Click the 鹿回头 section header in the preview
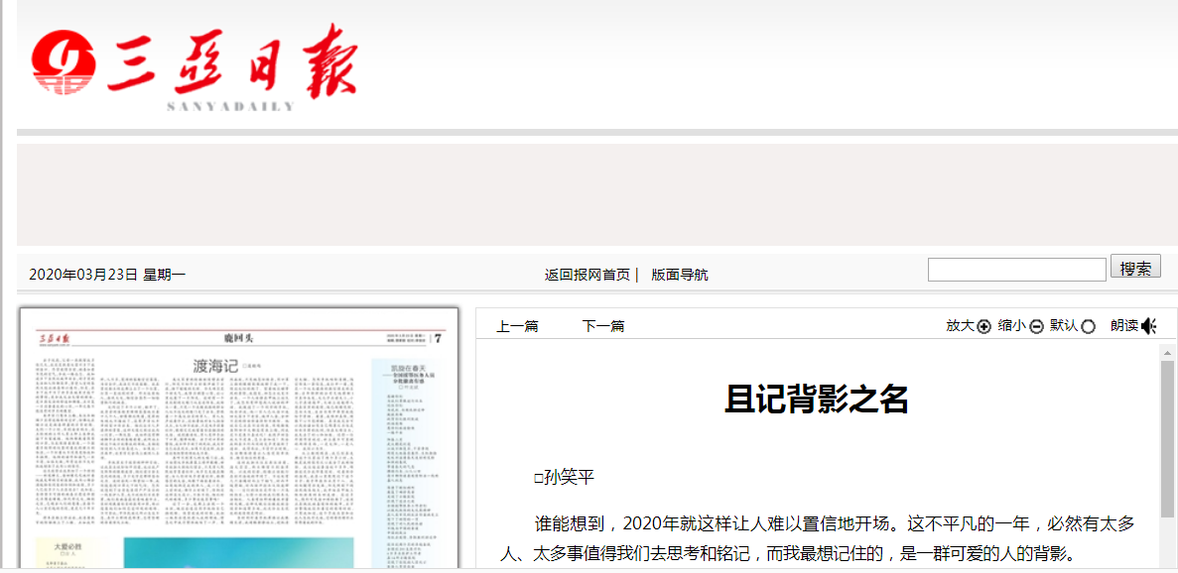This screenshot has height=573, width=1178. click(x=238, y=338)
